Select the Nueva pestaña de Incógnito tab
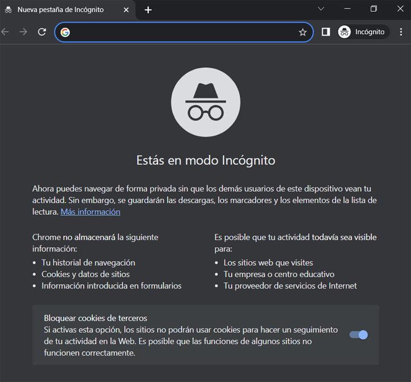The image size is (411, 382). click(67, 10)
